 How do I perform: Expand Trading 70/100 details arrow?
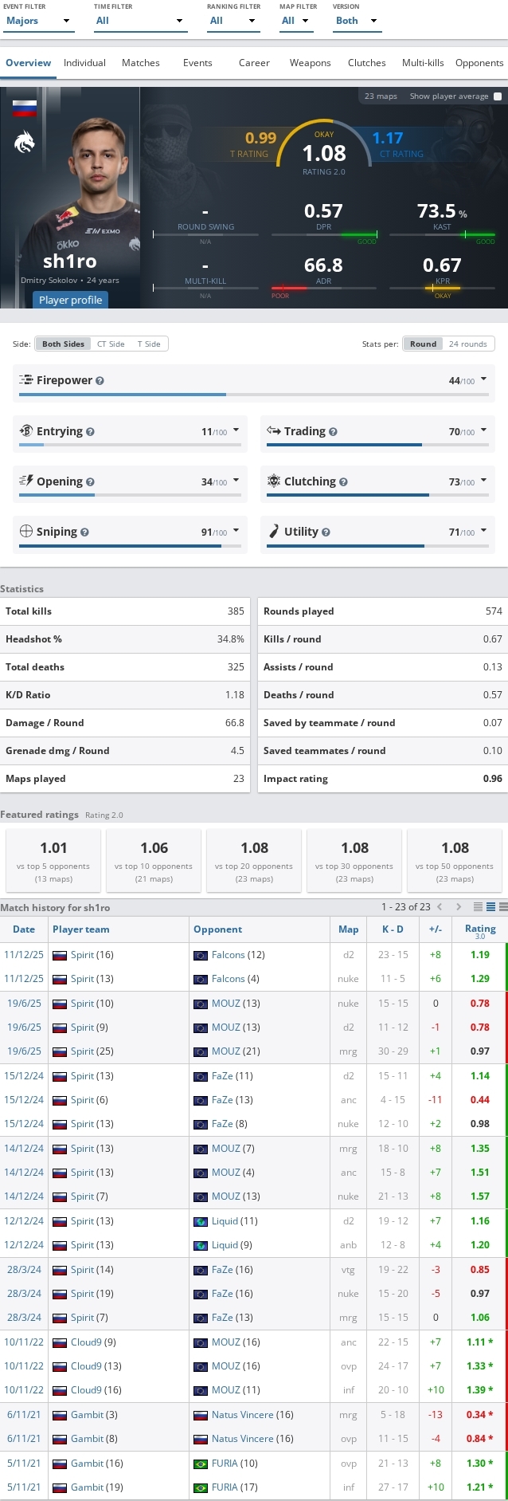[x=483, y=431]
